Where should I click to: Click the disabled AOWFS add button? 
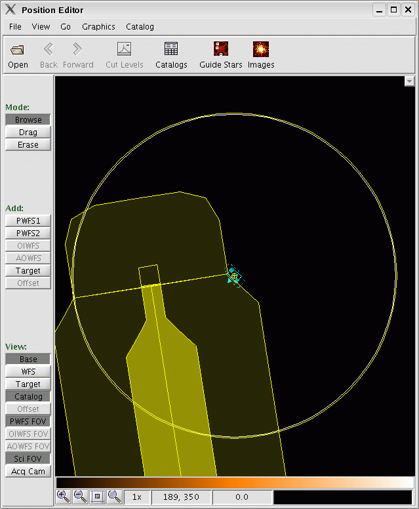click(x=28, y=258)
